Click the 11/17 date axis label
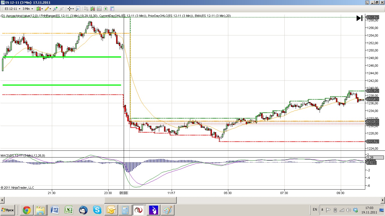The width and height of the screenshot is (385, 216). point(171,193)
